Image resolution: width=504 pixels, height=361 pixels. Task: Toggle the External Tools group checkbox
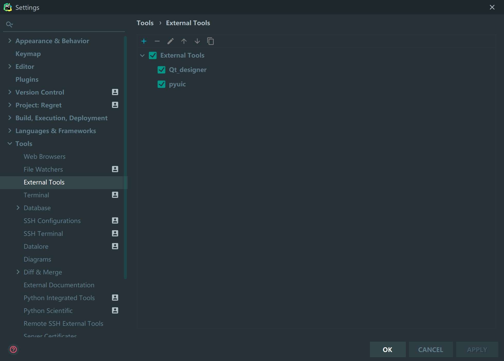coord(153,55)
